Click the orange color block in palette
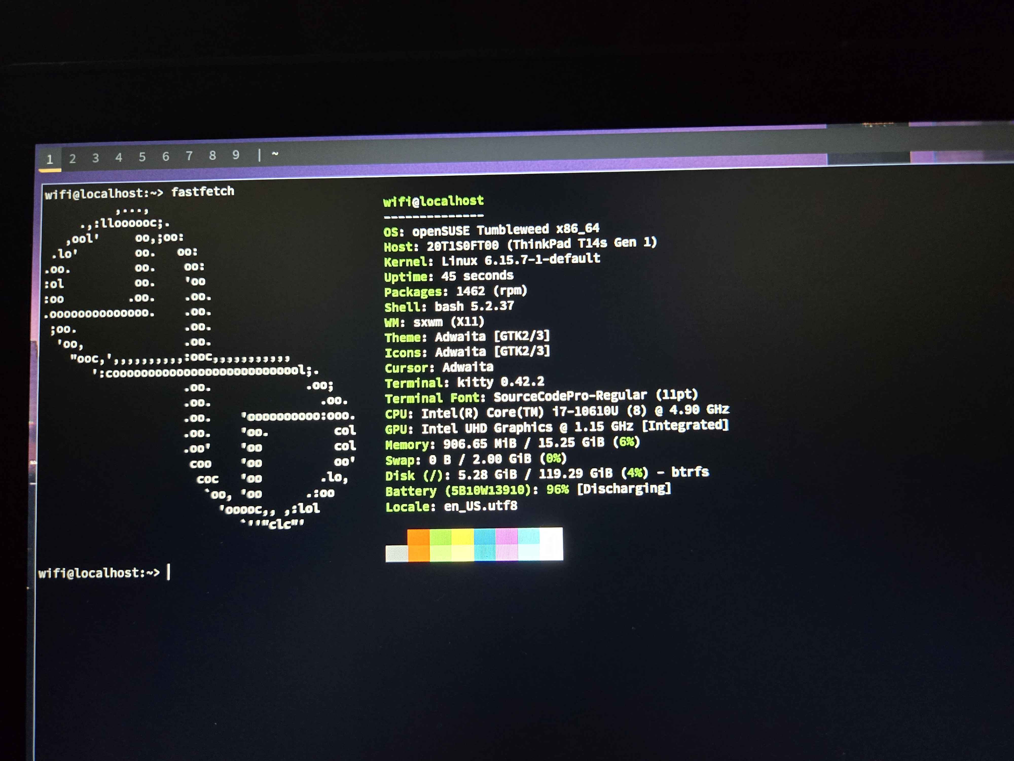 tap(419, 545)
